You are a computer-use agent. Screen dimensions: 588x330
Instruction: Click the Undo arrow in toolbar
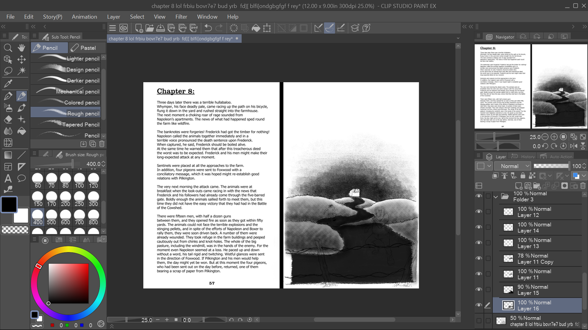(208, 28)
